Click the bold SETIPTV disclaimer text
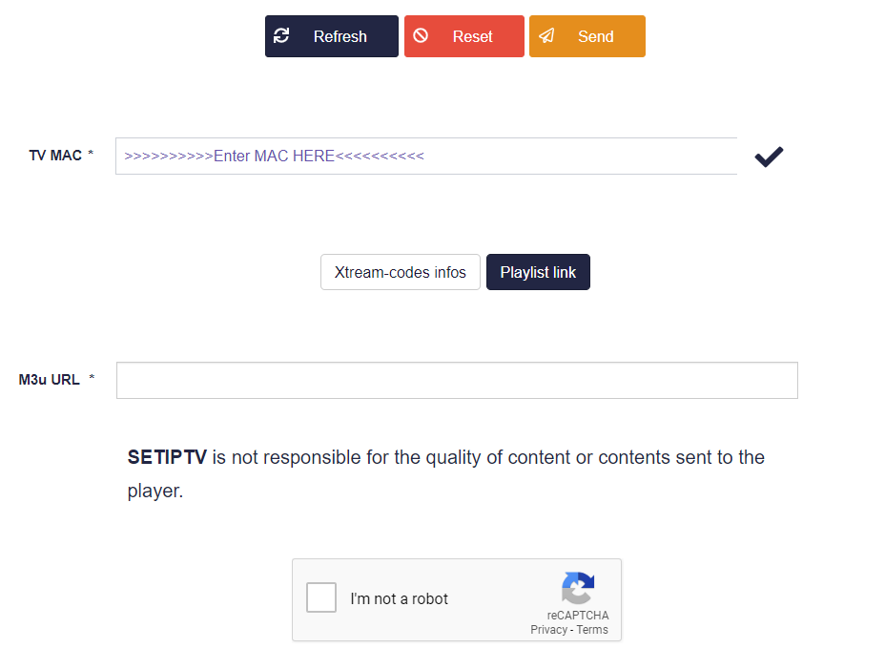This screenshot has width=885, height=649. (x=167, y=457)
